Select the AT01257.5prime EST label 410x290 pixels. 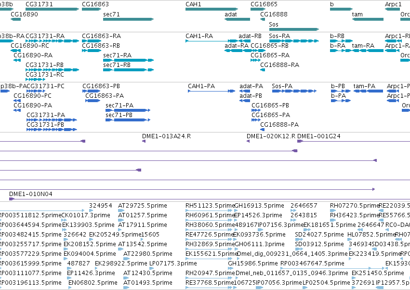143,215
